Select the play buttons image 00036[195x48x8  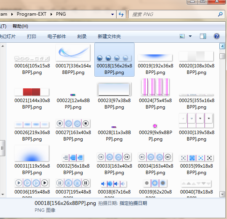click(x=32, y=183)
